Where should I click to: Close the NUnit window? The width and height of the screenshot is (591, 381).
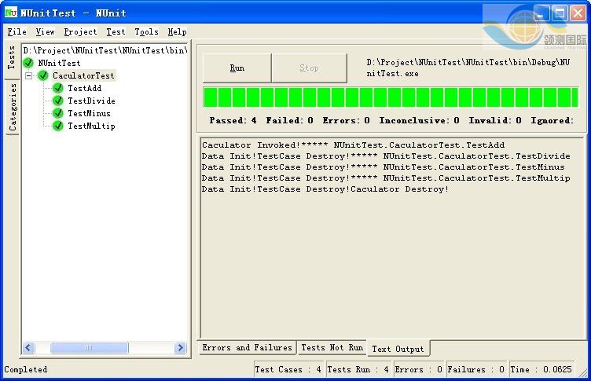click(x=578, y=13)
